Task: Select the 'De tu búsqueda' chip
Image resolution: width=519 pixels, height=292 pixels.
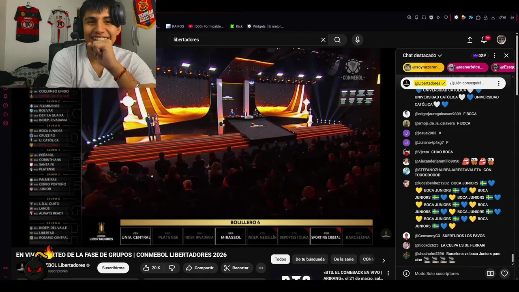Action: 310,259
